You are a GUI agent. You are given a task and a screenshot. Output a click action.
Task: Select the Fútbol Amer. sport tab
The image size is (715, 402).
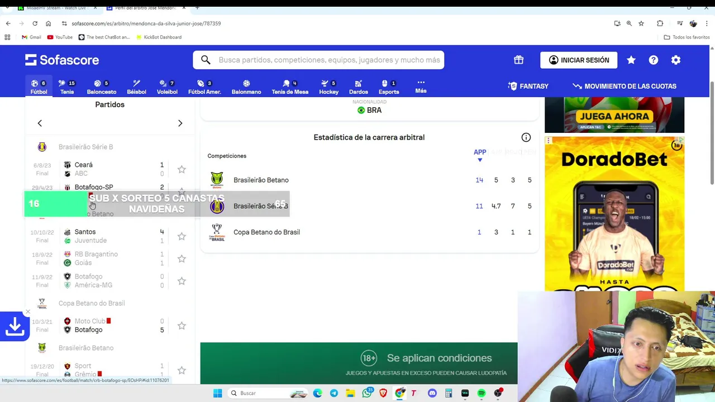204,87
